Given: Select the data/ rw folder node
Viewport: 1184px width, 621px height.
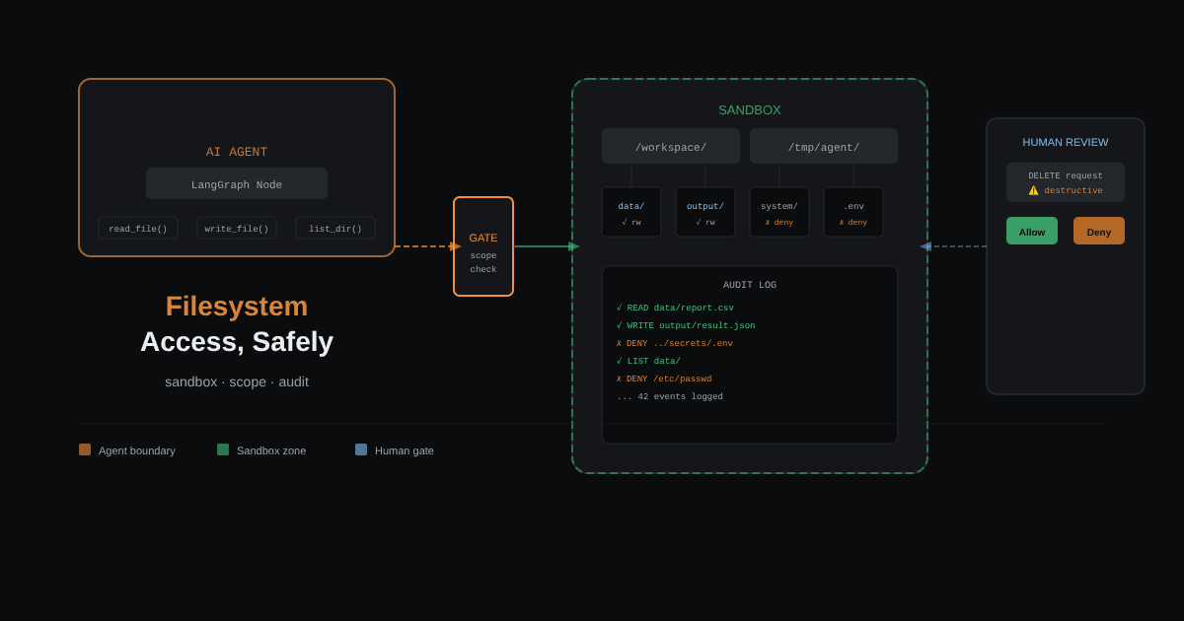Looking at the screenshot, I should tap(631, 212).
